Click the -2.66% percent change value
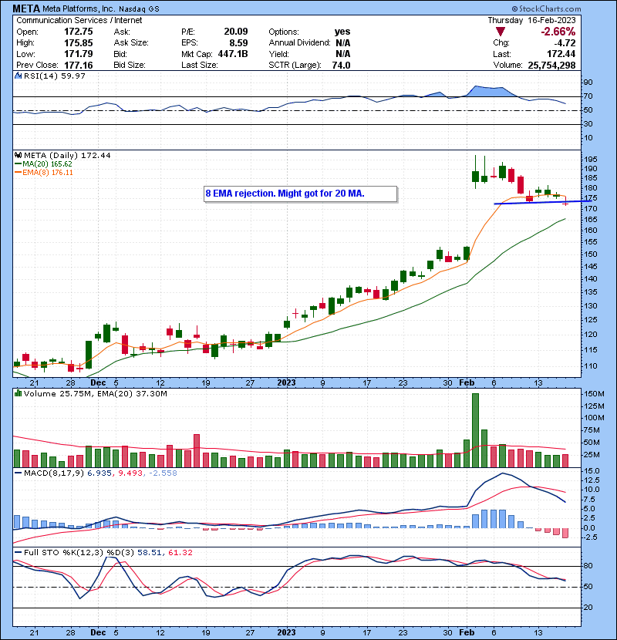617x640 pixels. coord(558,32)
